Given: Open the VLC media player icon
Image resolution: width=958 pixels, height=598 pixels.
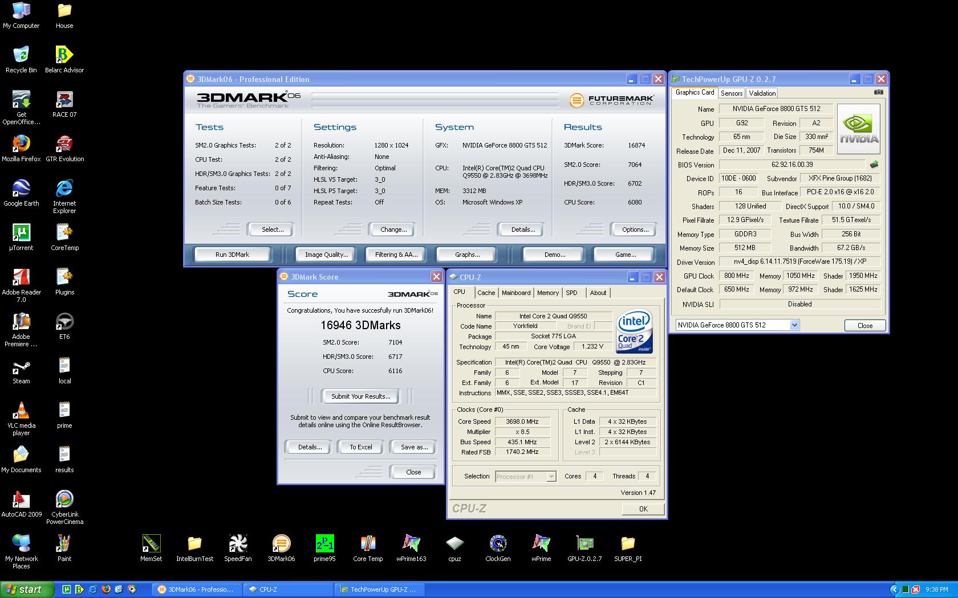Looking at the screenshot, I should 21,418.
